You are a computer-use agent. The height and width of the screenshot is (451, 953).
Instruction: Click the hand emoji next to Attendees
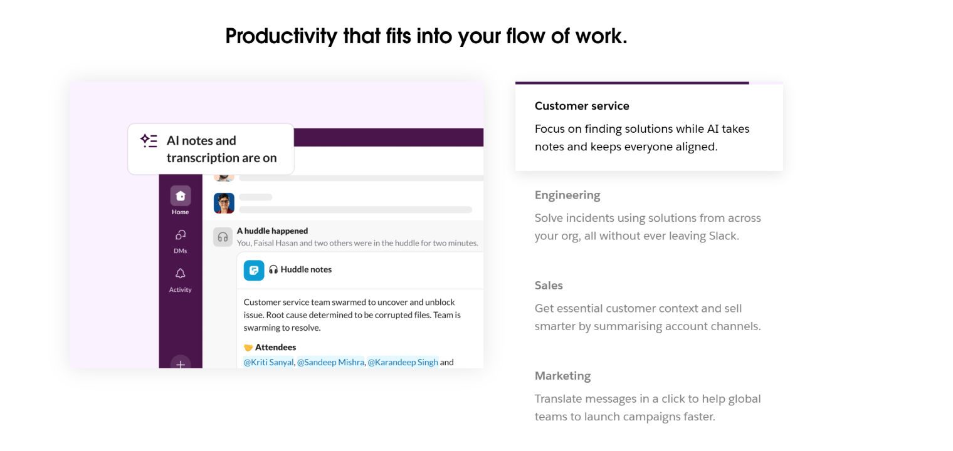[x=248, y=347]
